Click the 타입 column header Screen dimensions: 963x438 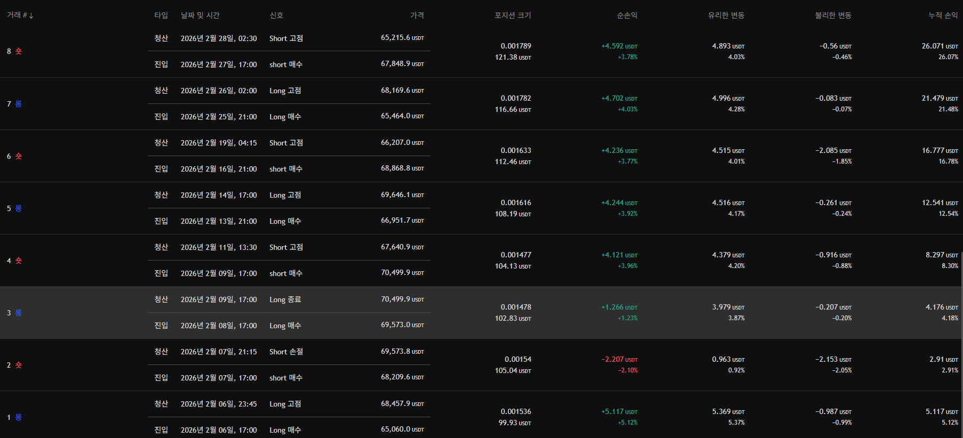tap(161, 15)
